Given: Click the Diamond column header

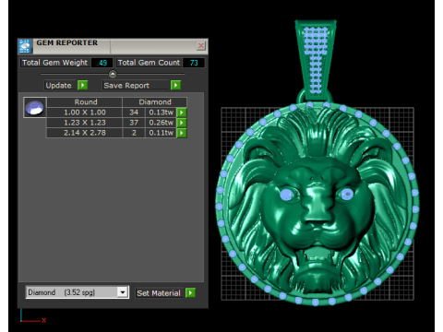Looking at the screenshot, I should (155, 102).
